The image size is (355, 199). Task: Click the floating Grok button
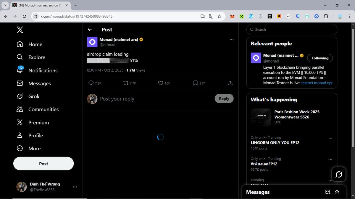(x=339, y=175)
